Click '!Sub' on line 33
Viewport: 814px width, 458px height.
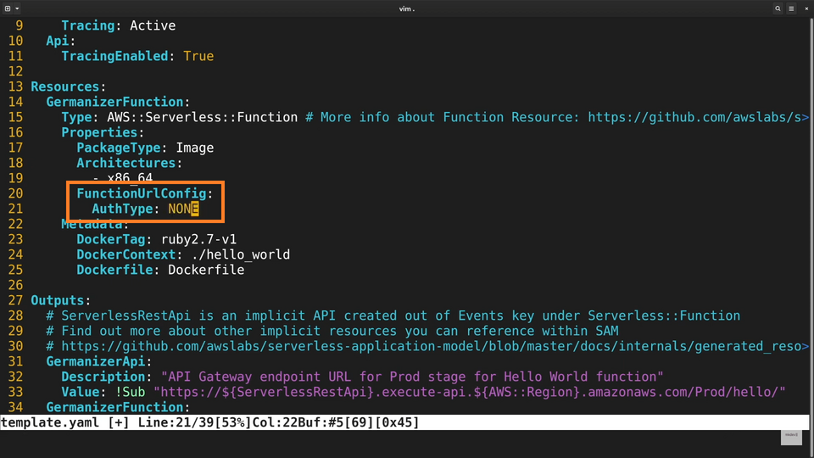[x=130, y=392]
